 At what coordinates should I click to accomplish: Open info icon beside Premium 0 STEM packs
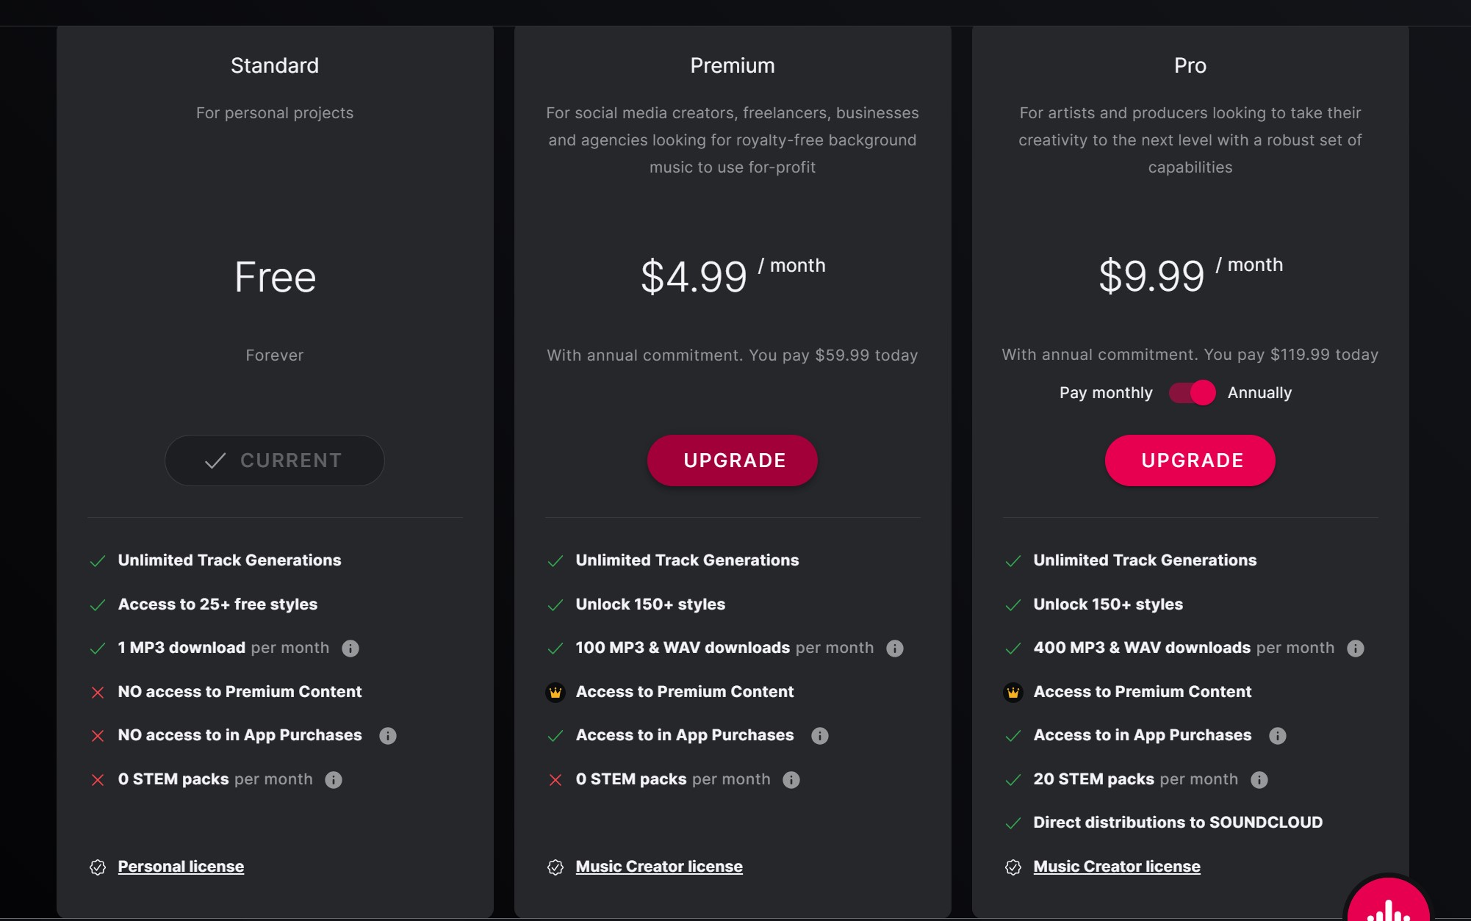(791, 780)
